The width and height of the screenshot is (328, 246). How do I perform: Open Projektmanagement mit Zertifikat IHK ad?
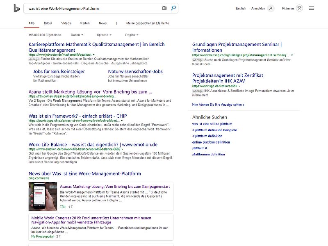pyautogui.click(x=228, y=78)
